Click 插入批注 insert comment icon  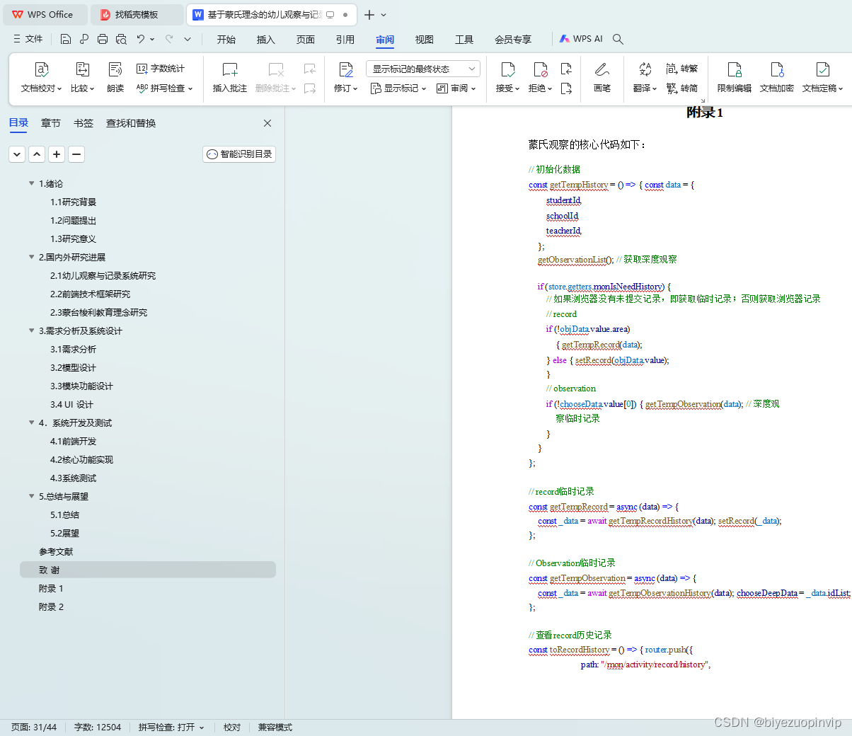point(230,69)
